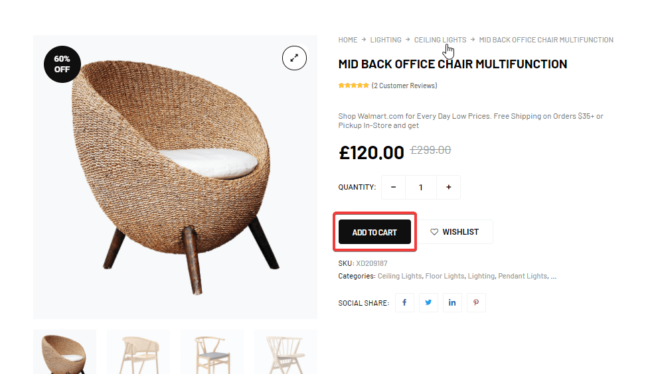This screenshot has height=374, width=656.
Task: Share product on Facebook
Action: 404,302
